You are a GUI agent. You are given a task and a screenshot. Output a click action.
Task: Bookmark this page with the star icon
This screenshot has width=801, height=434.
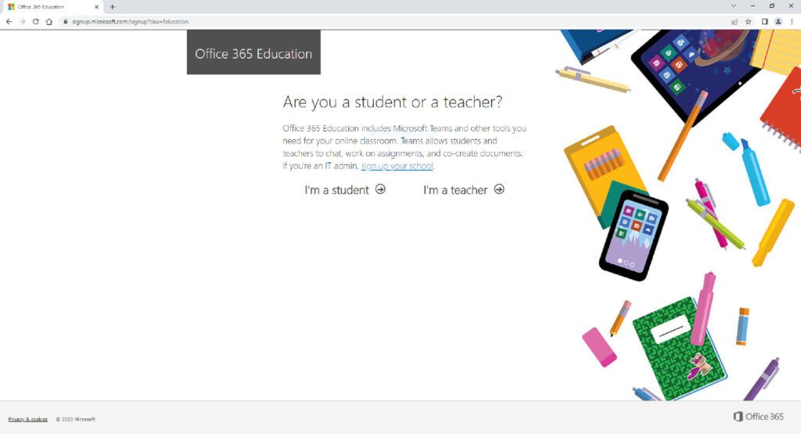(x=748, y=22)
